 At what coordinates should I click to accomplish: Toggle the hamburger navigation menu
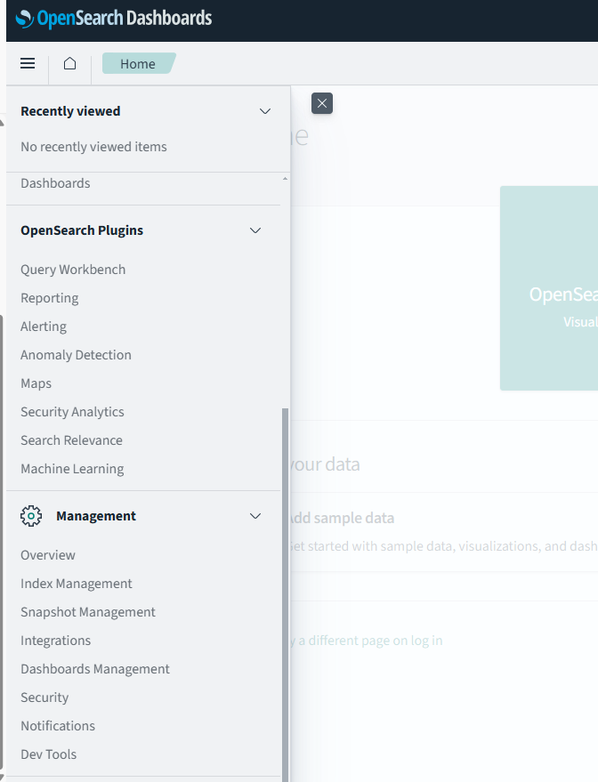pos(28,63)
